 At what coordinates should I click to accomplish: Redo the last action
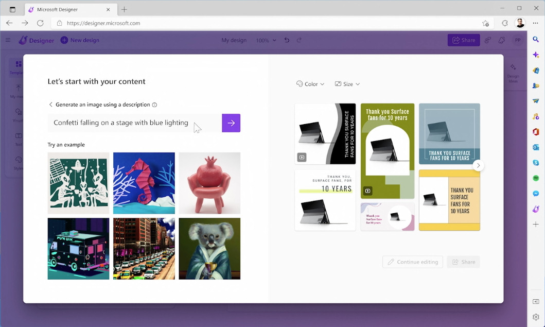click(300, 40)
